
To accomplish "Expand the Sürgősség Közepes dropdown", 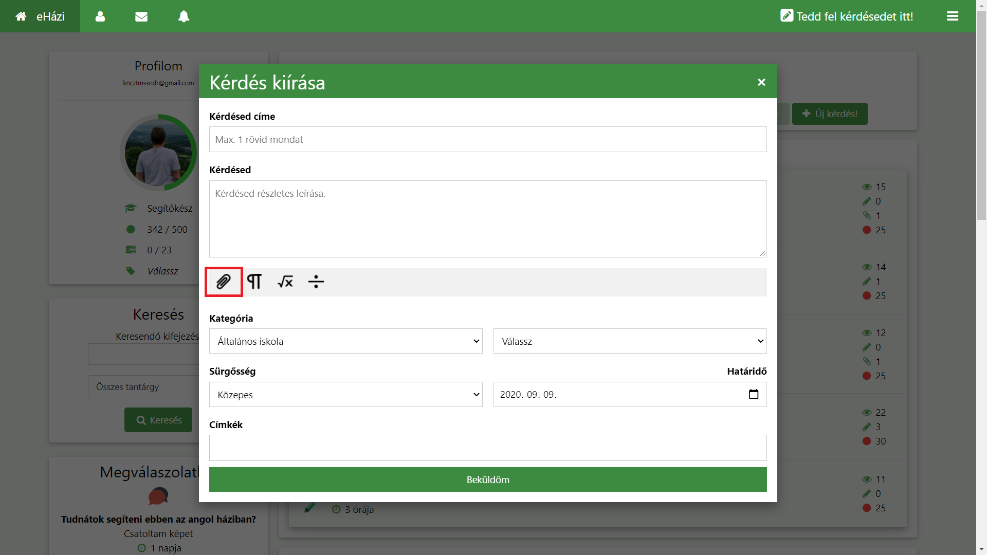I will 345,395.
